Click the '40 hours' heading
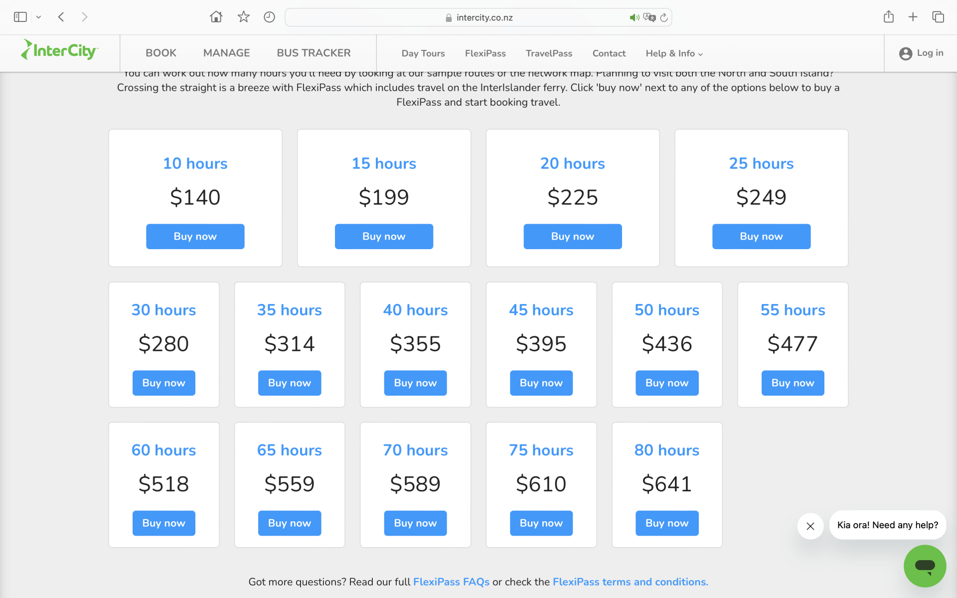Image resolution: width=957 pixels, height=598 pixels. click(415, 310)
